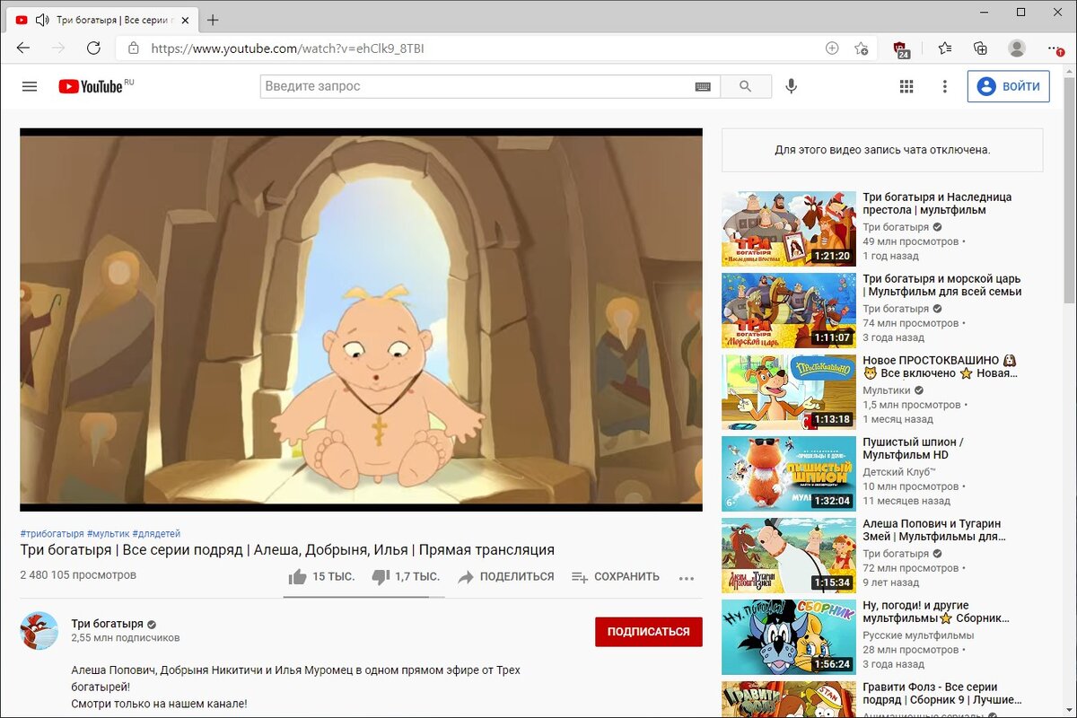Open Три богатыря и морской царь title
This screenshot has height=718, width=1077.
pos(942,285)
